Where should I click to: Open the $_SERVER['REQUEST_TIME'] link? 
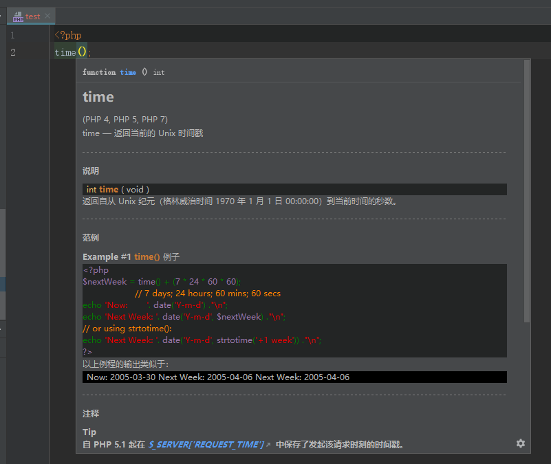click(x=206, y=445)
